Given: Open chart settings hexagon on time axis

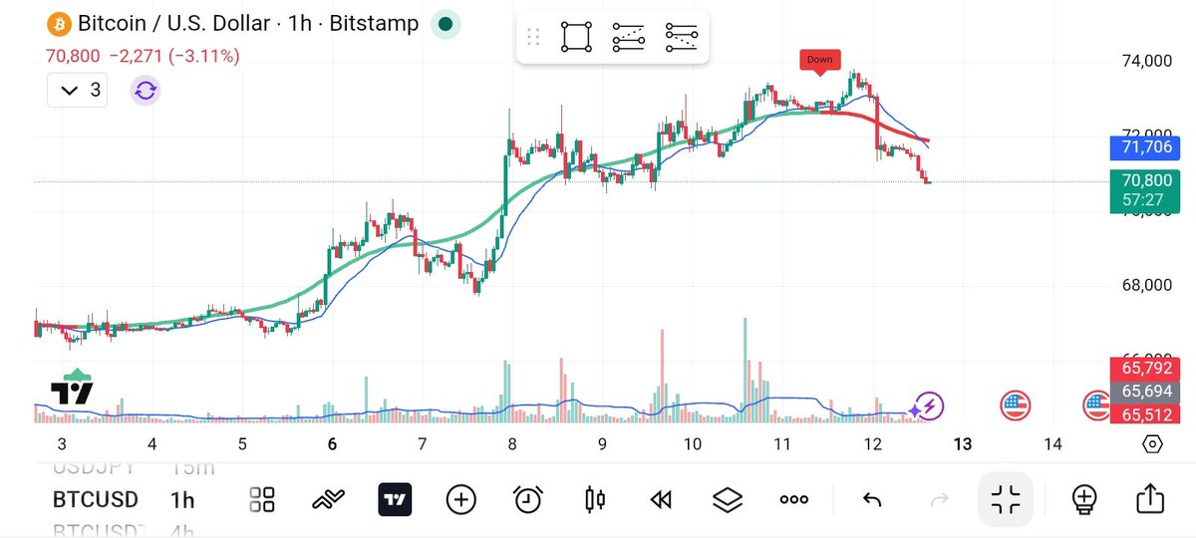Looking at the screenshot, I should pos(1152,444).
